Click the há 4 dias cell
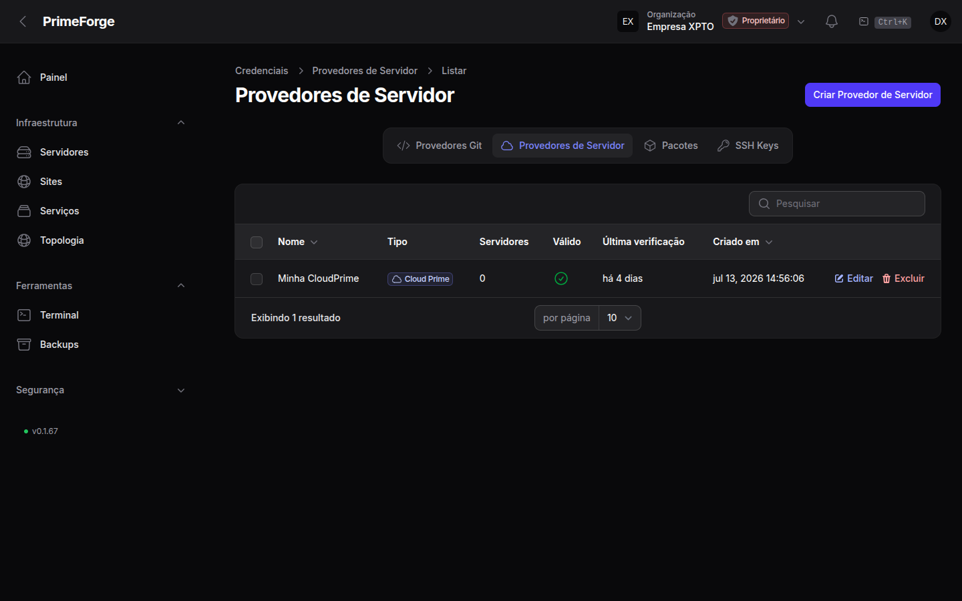The width and height of the screenshot is (962, 601). click(623, 278)
